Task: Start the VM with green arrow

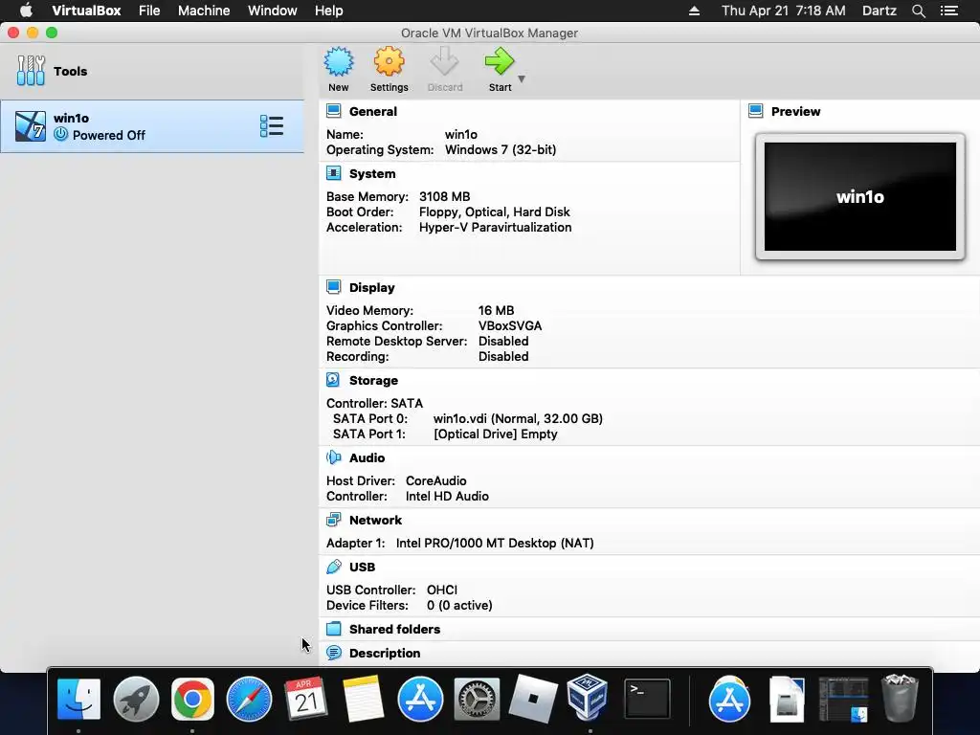Action: pos(499,62)
